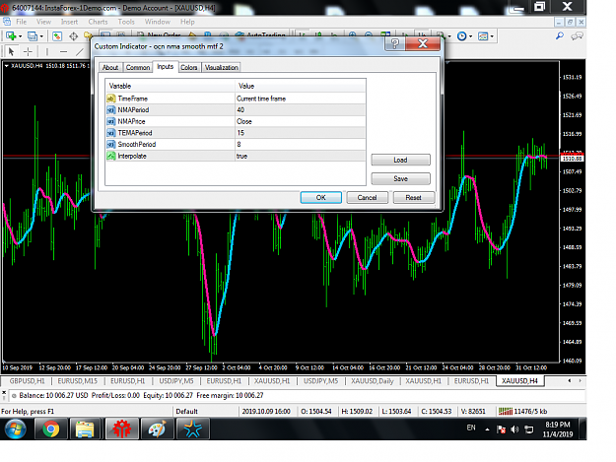The image size is (616, 462).
Task: Toggle the Data Window crosshair-circle icon
Action: pyautogui.click(x=74, y=36)
